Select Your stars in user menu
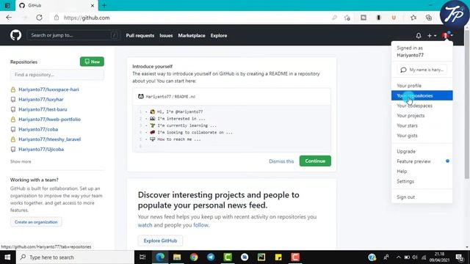470x264 pixels. tap(422, 125)
